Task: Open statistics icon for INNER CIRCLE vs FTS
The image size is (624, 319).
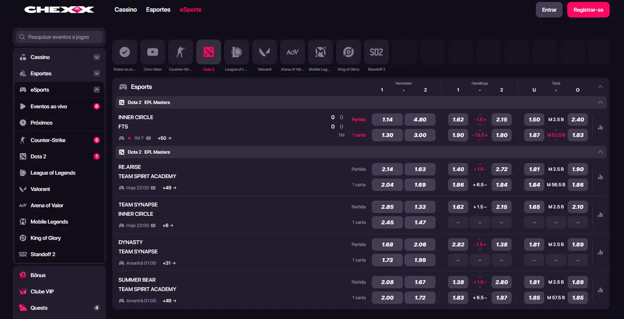Action: pos(600,127)
